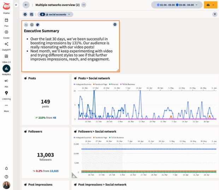The width and height of the screenshot is (219, 190).
Task: Open the date range picker
Action: [177, 5]
